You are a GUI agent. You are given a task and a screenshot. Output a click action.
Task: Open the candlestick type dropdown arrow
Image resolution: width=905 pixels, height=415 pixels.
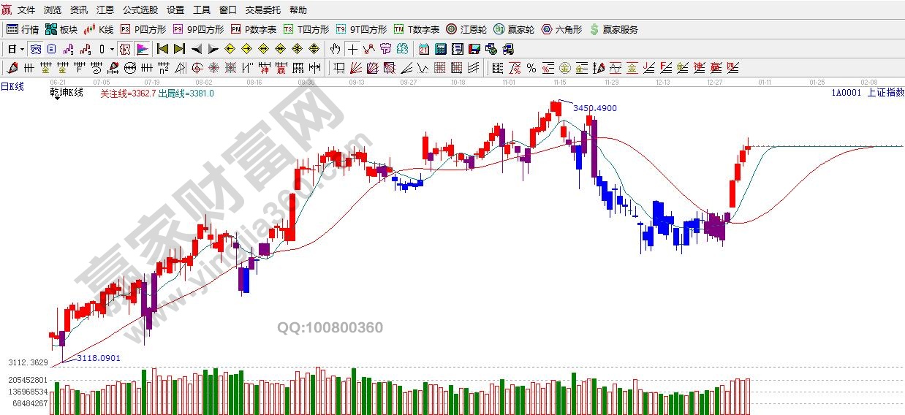112,49
